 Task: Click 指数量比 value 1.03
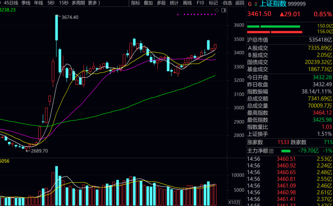click(x=327, y=127)
